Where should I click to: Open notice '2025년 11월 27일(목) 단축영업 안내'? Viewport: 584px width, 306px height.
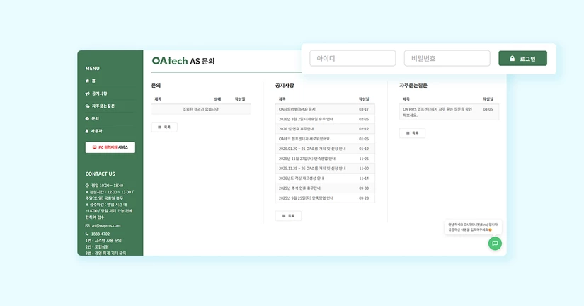pos(307,159)
